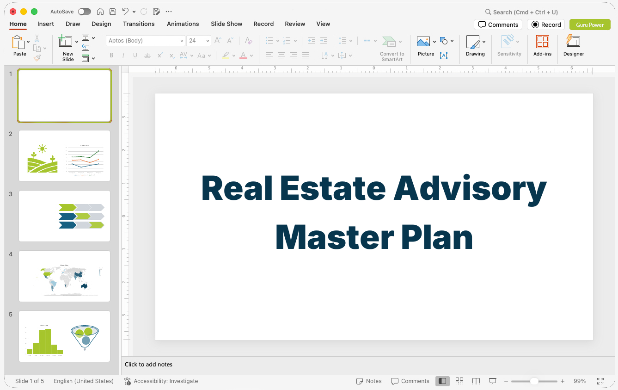Viewport: 618px width, 390px height.
Task: Click the Paste clipboard icon
Action: pos(18,43)
